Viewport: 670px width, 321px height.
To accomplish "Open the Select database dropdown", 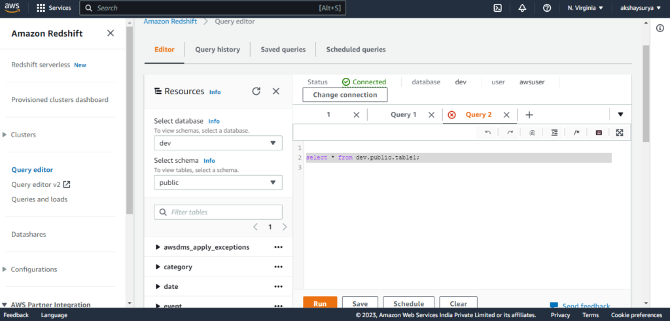I will (218, 143).
